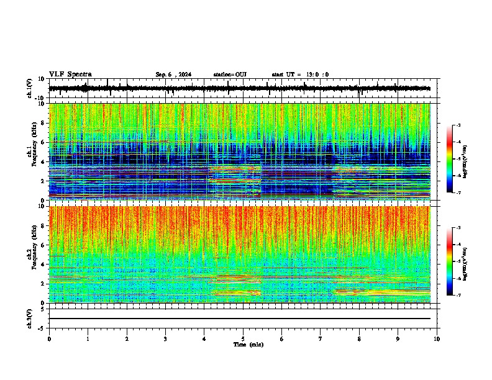The width and height of the screenshot is (492, 380).
Task: Click the "Time (min)" axis label
Action: pyautogui.click(x=248, y=345)
